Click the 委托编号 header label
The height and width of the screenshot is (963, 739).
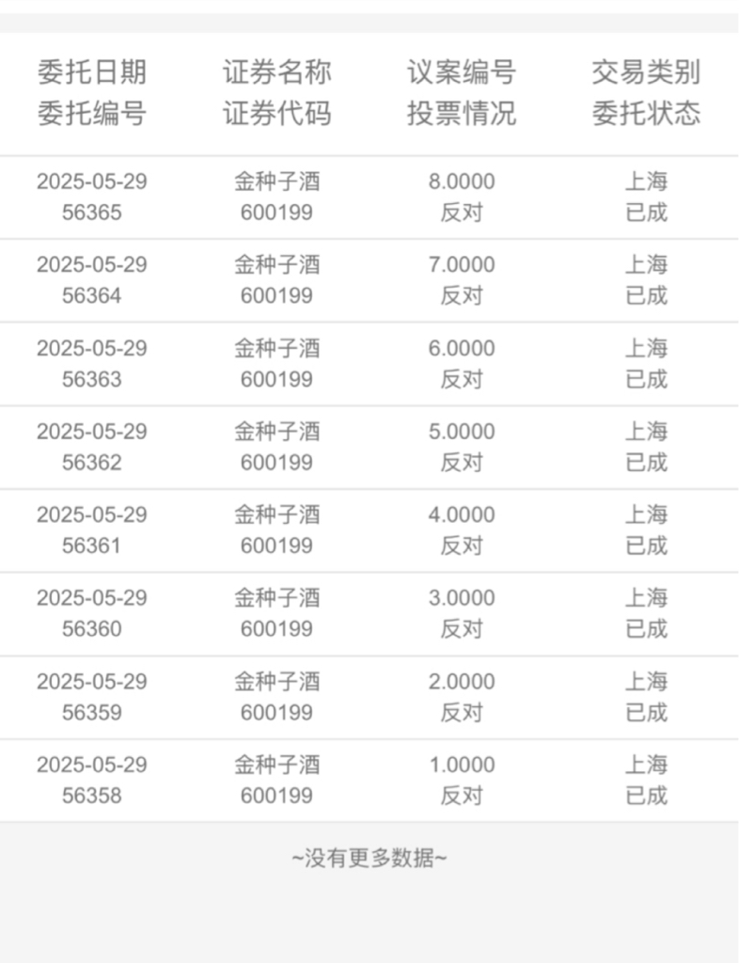pos(92,114)
